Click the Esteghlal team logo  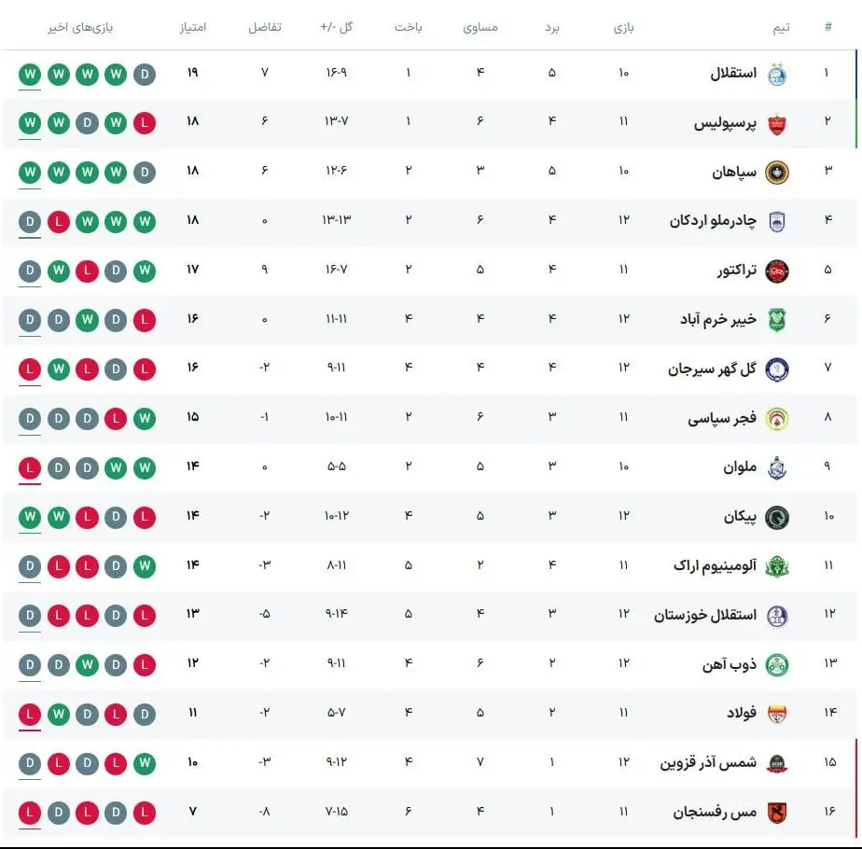[776, 74]
